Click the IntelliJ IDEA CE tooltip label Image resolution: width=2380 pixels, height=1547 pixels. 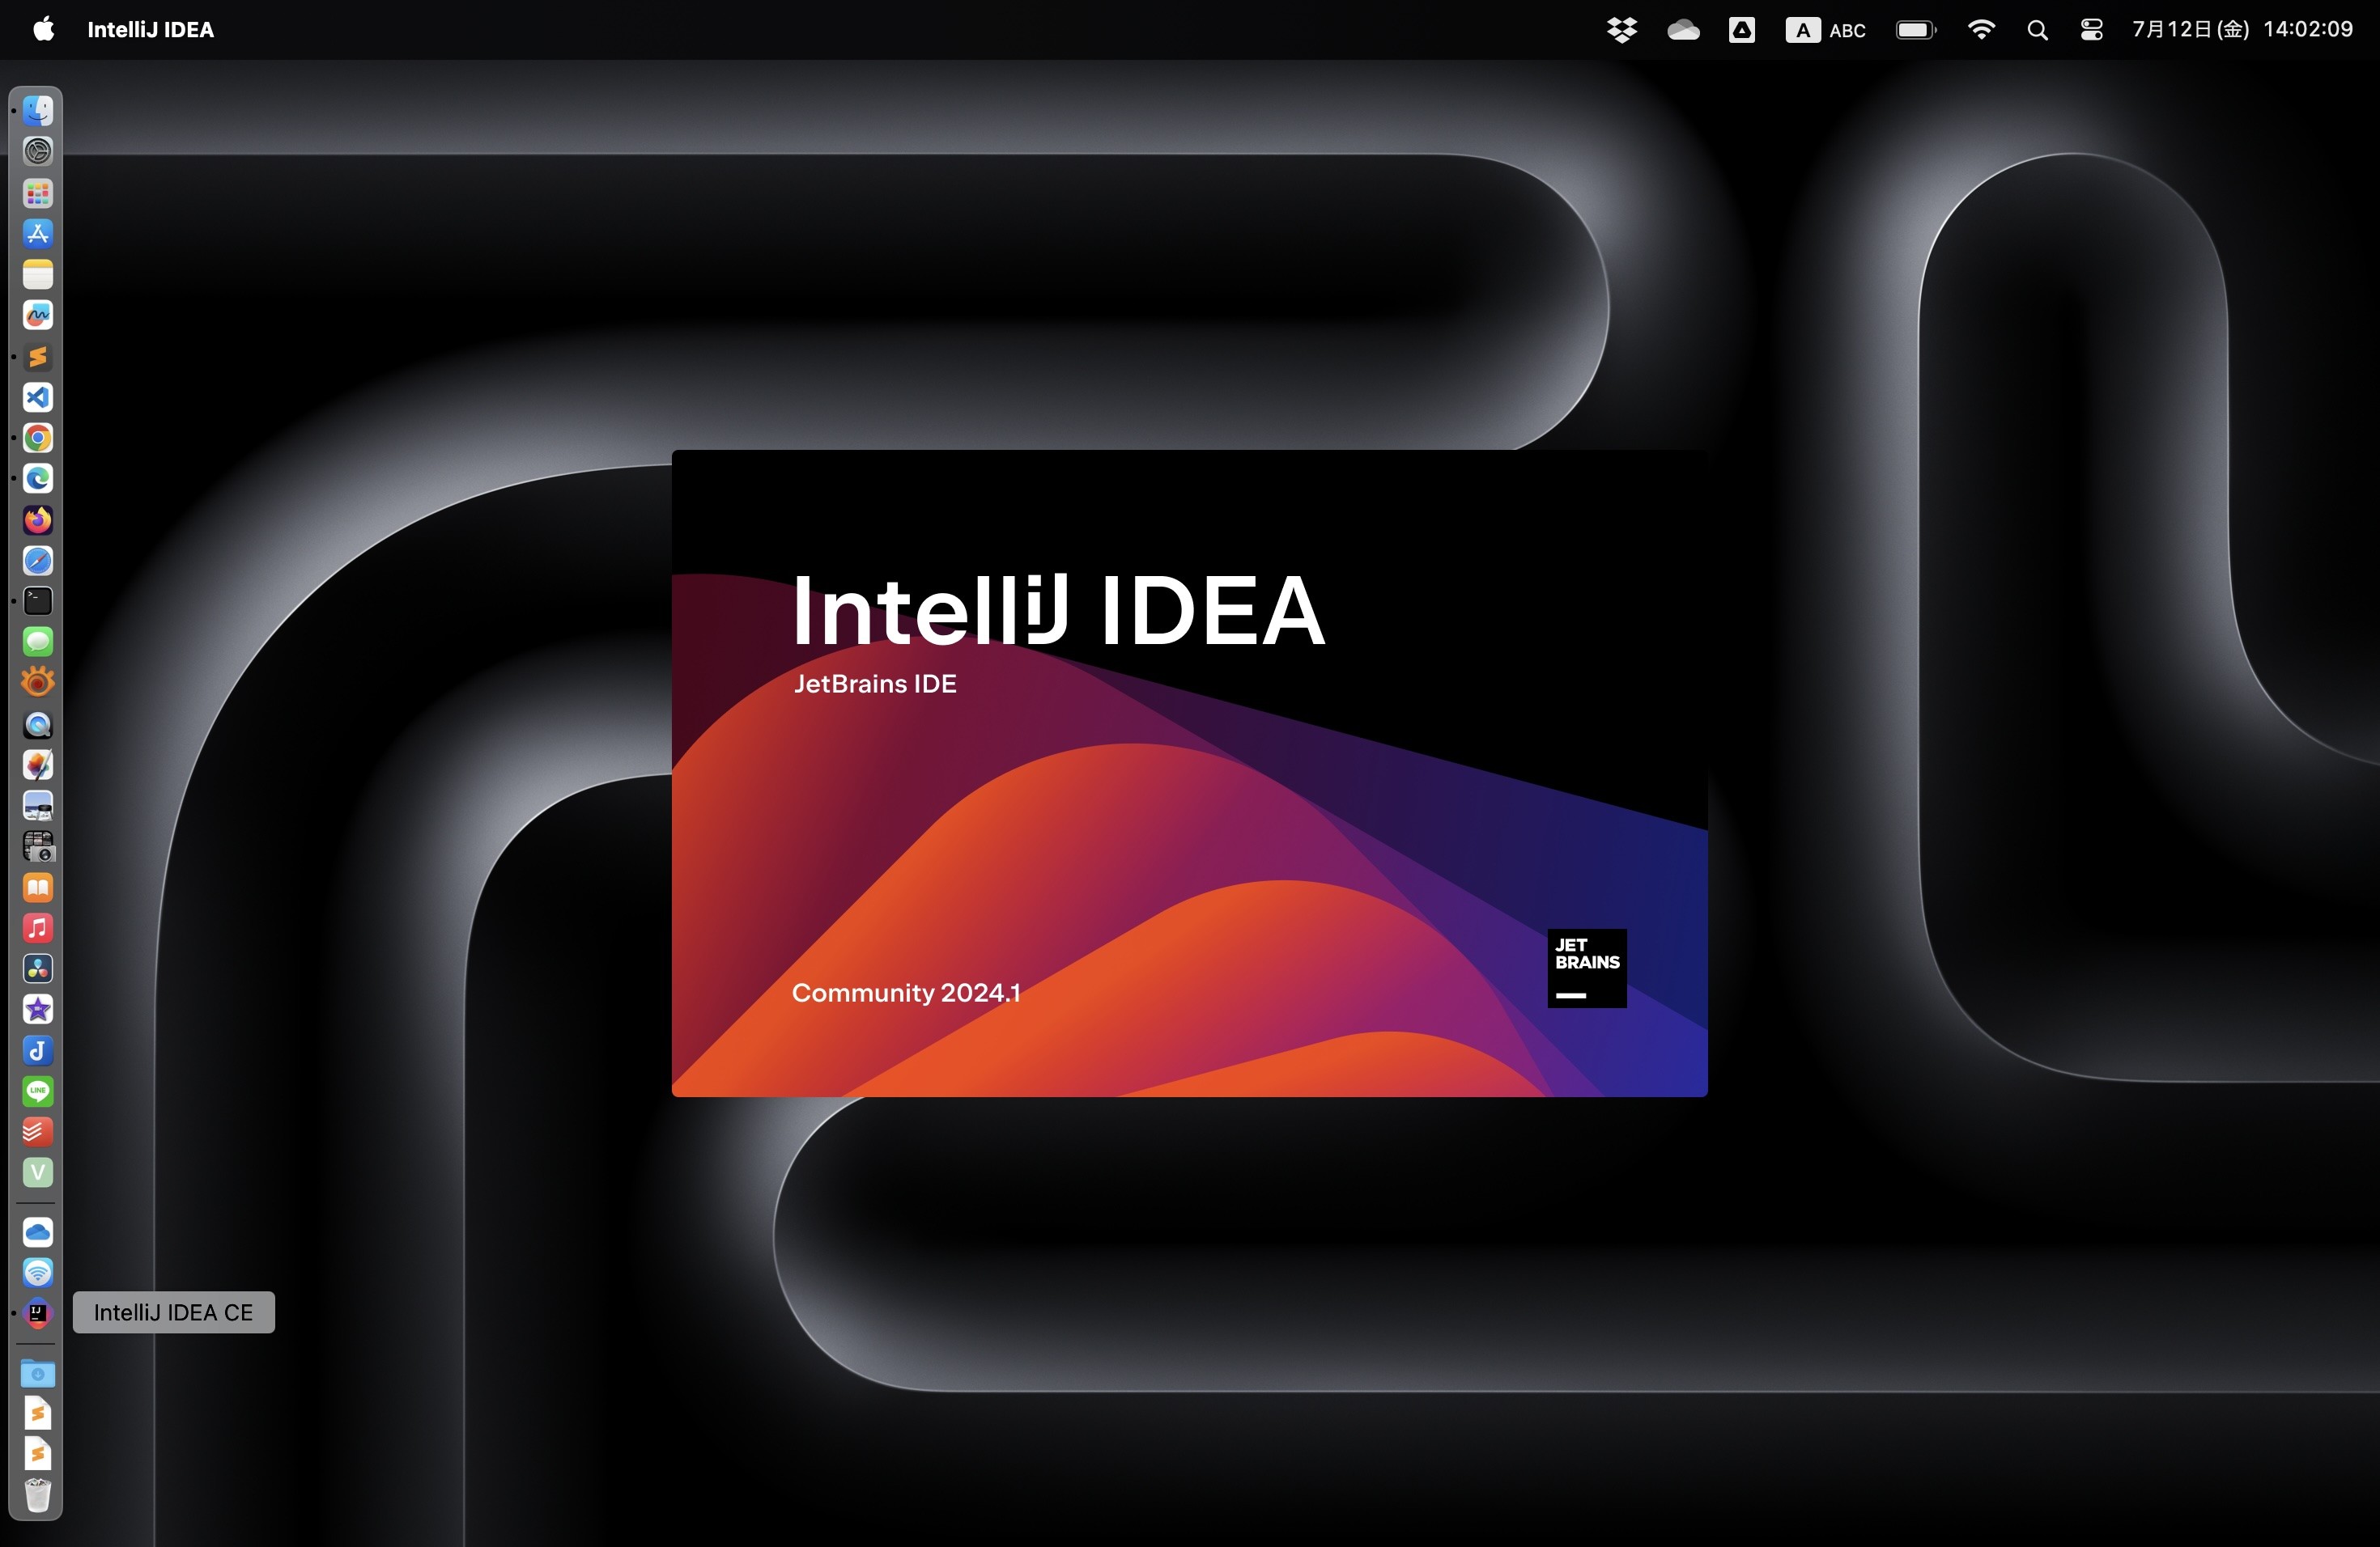click(x=174, y=1312)
